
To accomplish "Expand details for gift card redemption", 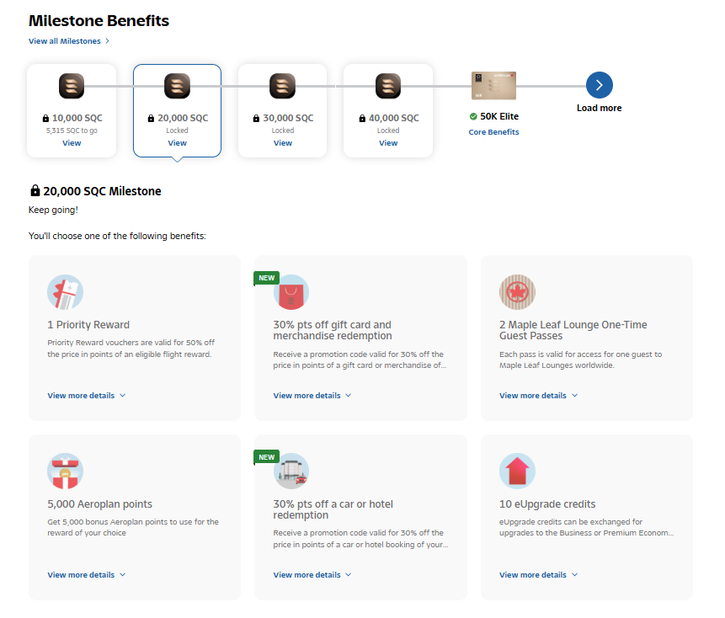I will pyautogui.click(x=312, y=396).
